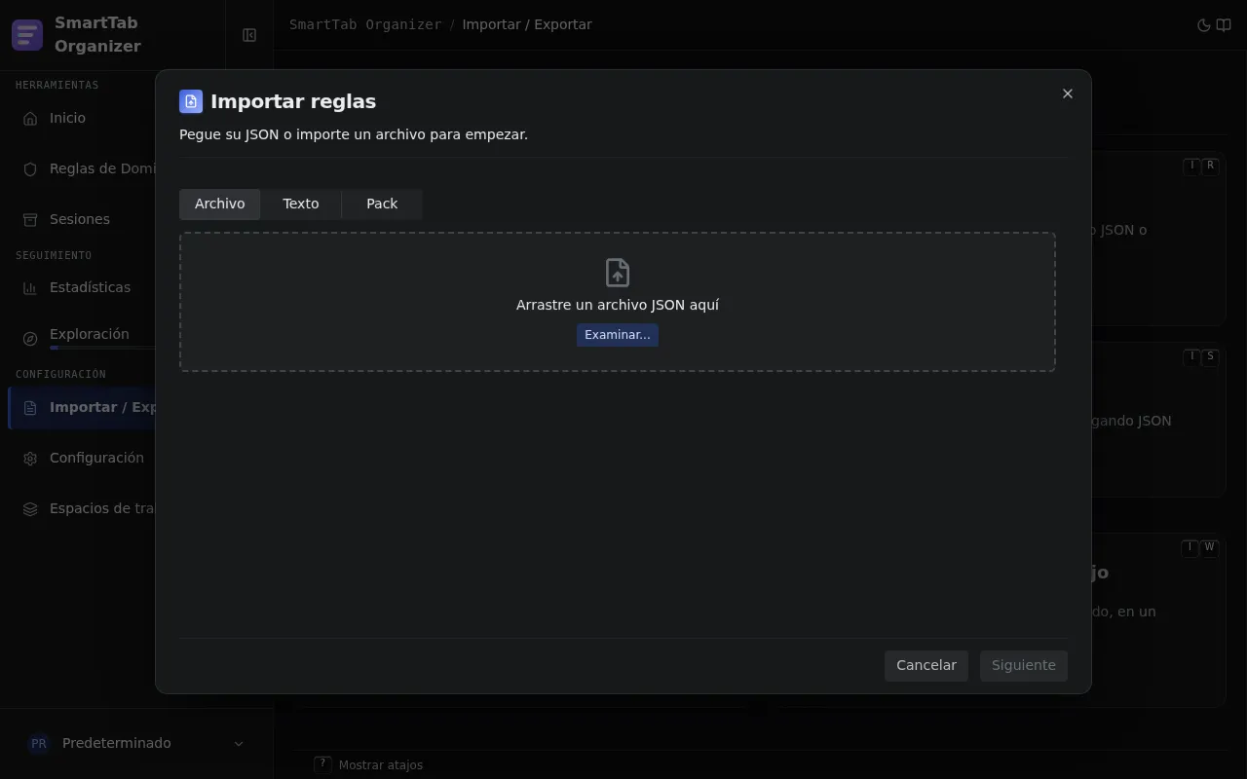The width and height of the screenshot is (1247, 779).
Task: Click the JSON file drop zone area
Action: pyautogui.click(x=618, y=302)
